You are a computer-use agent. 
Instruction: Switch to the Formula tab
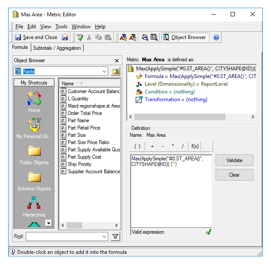[x=20, y=47]
